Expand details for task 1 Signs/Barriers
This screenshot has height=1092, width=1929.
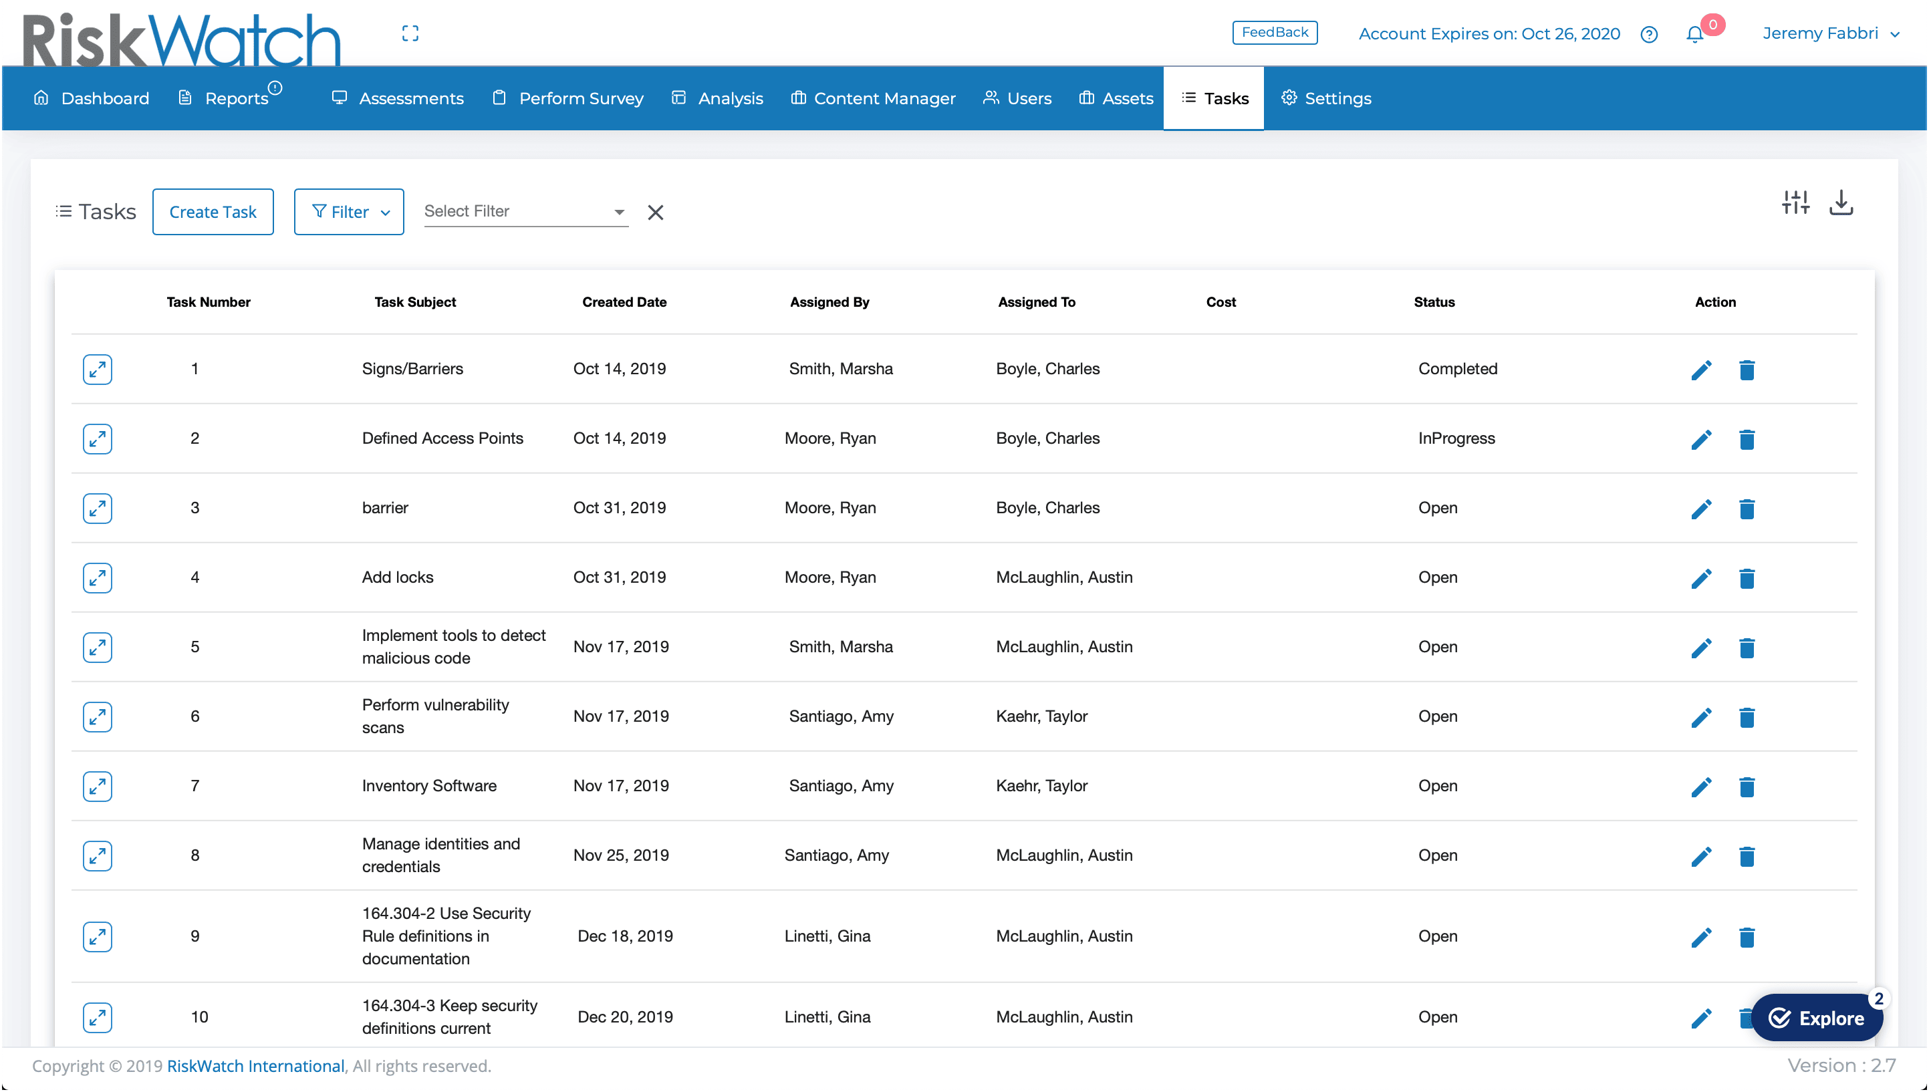click(98, 370)
